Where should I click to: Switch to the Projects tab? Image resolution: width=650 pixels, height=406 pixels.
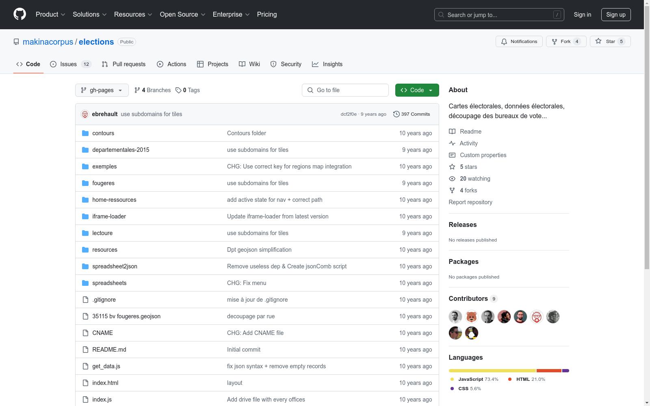[x=212, y=64]
